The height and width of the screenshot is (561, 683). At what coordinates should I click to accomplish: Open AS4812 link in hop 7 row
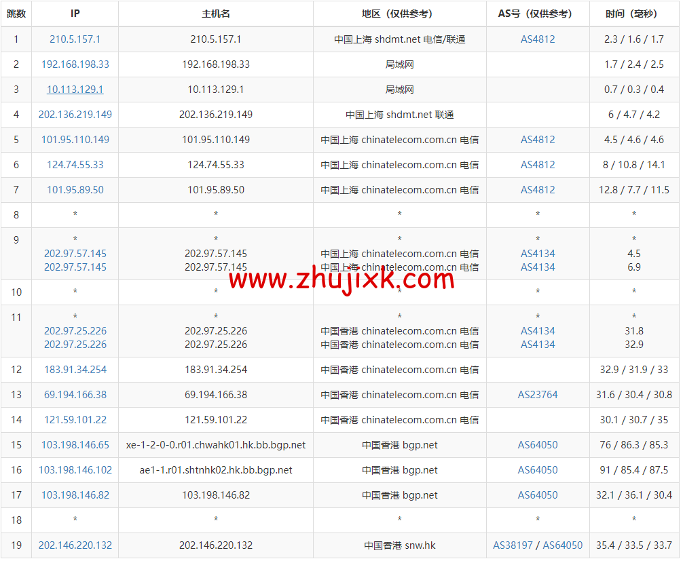tap(538, 190)
